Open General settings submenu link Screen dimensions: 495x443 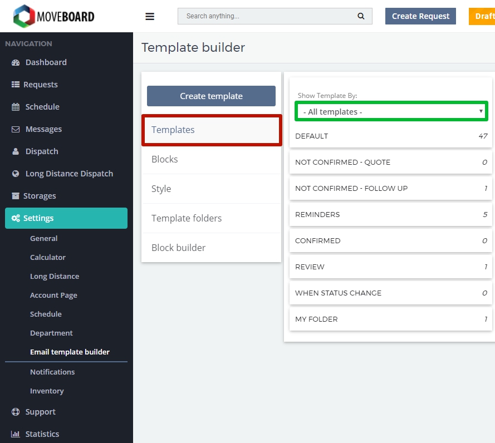point(44,239)
